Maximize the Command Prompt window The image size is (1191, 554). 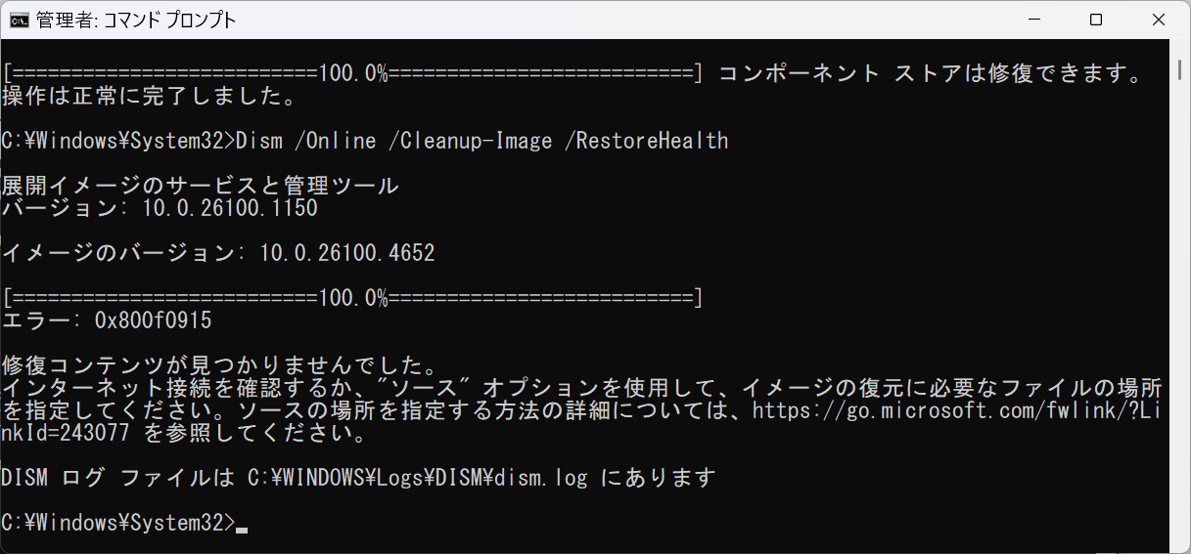(1096, 20)
